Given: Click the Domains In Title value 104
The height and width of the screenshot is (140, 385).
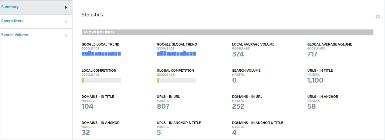Looking at the screenshot, I should pyautogui.click(x=87, y=107).
